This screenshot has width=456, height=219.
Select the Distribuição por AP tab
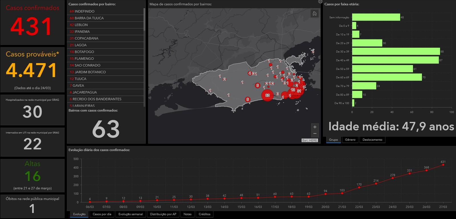click(163, 214)
